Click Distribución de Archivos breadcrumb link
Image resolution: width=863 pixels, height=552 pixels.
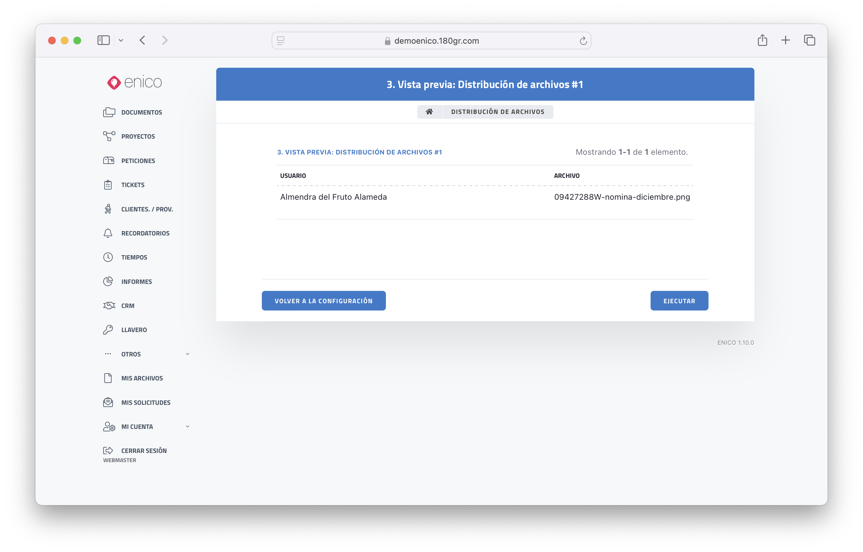[498, 112]
